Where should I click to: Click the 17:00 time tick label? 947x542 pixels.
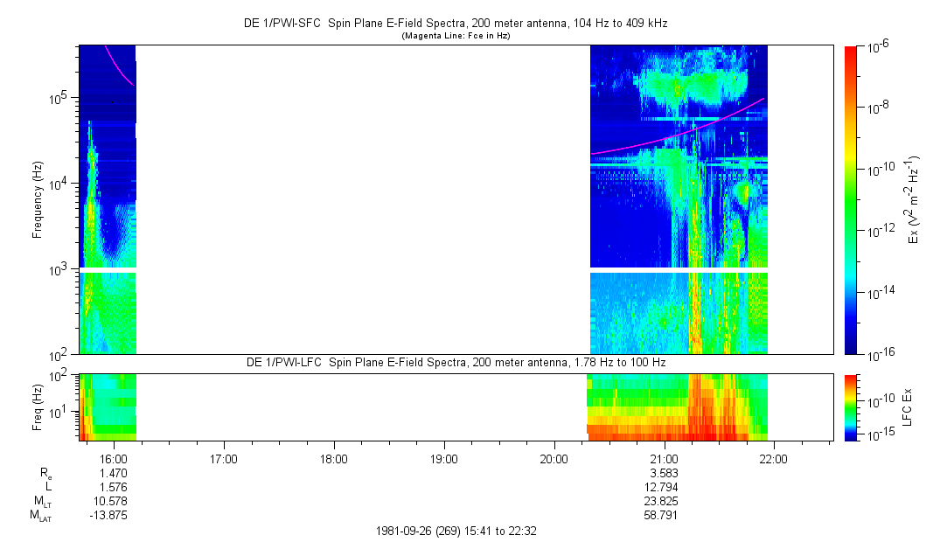[x=224, y=459]
